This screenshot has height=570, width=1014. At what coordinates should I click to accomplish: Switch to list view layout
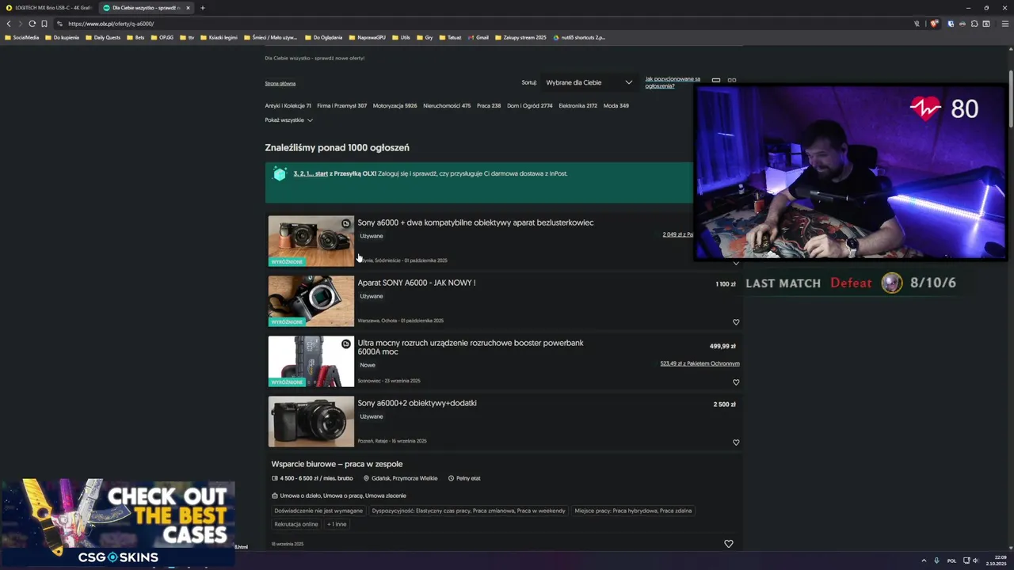pyautogui.click(x=716, y=80)
